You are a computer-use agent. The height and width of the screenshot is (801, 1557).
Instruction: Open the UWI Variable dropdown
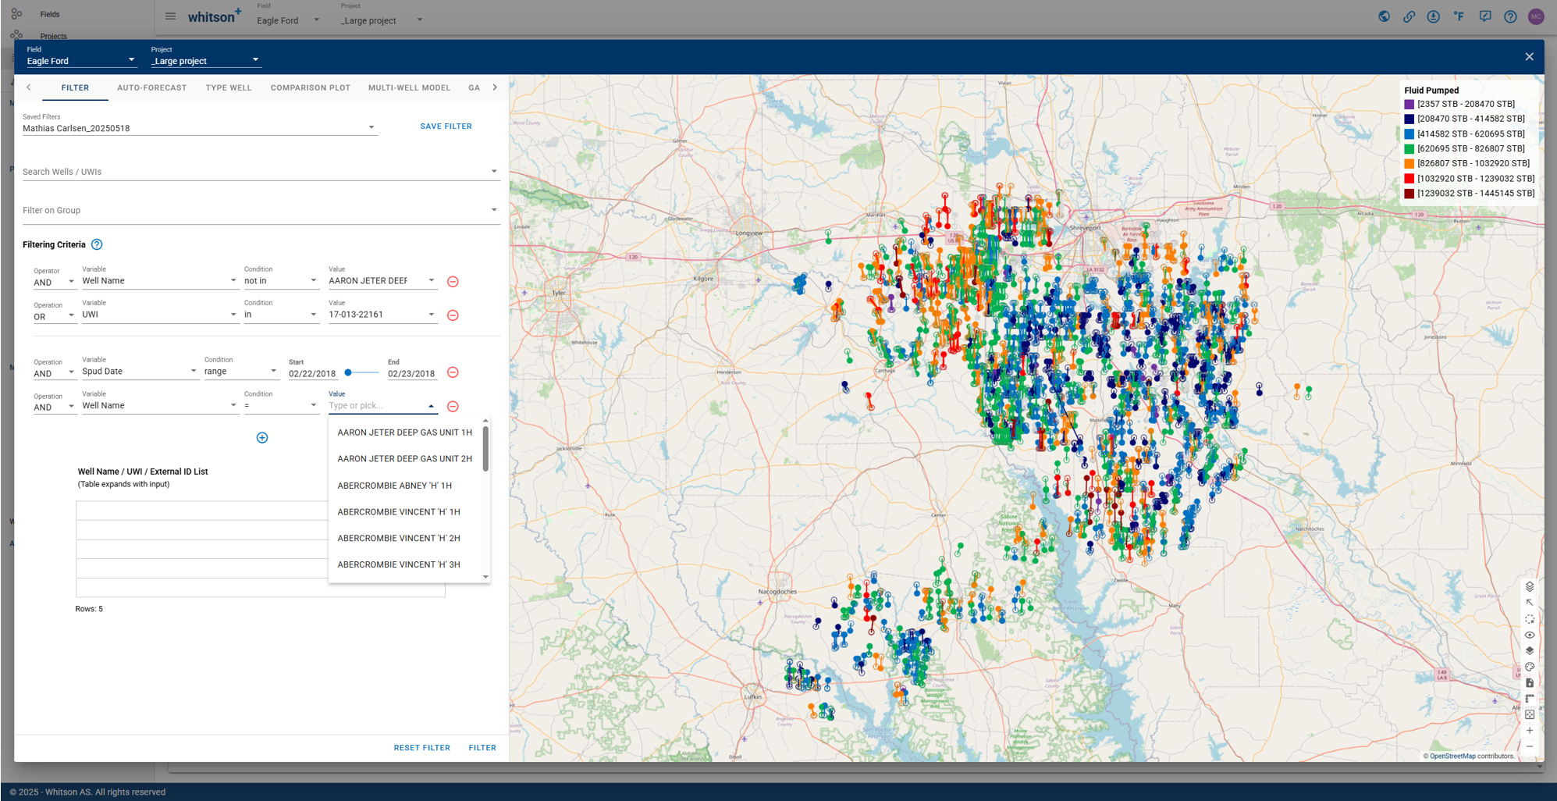(159, 315)
